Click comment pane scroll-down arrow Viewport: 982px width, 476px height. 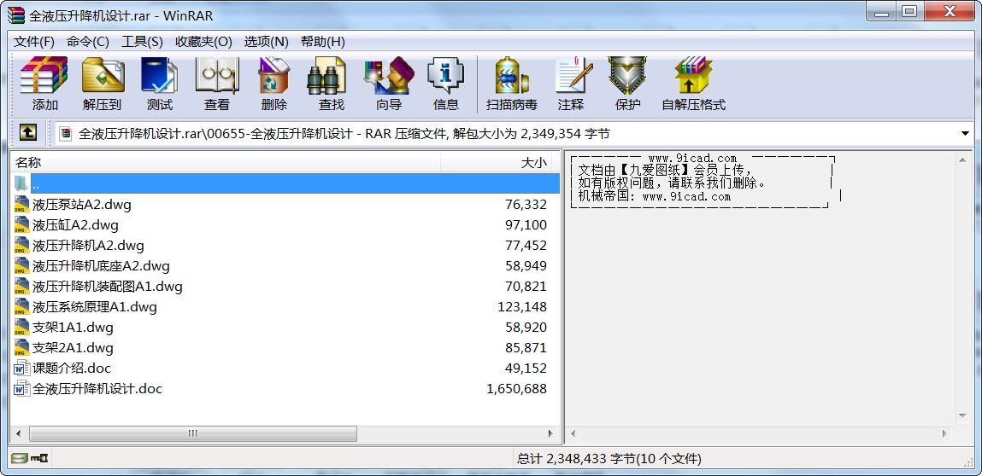click(x=962, y=416)
